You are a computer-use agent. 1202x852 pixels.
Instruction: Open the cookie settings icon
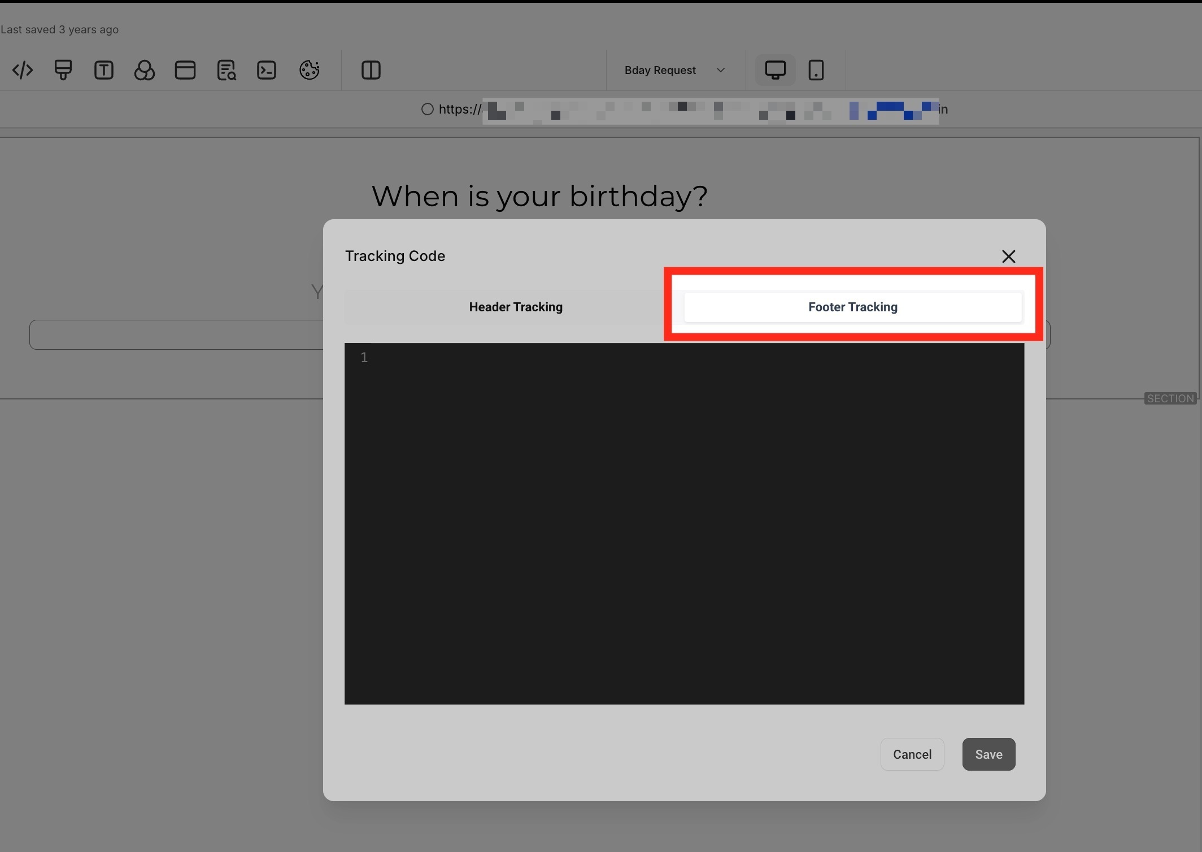tap(309, 70)
